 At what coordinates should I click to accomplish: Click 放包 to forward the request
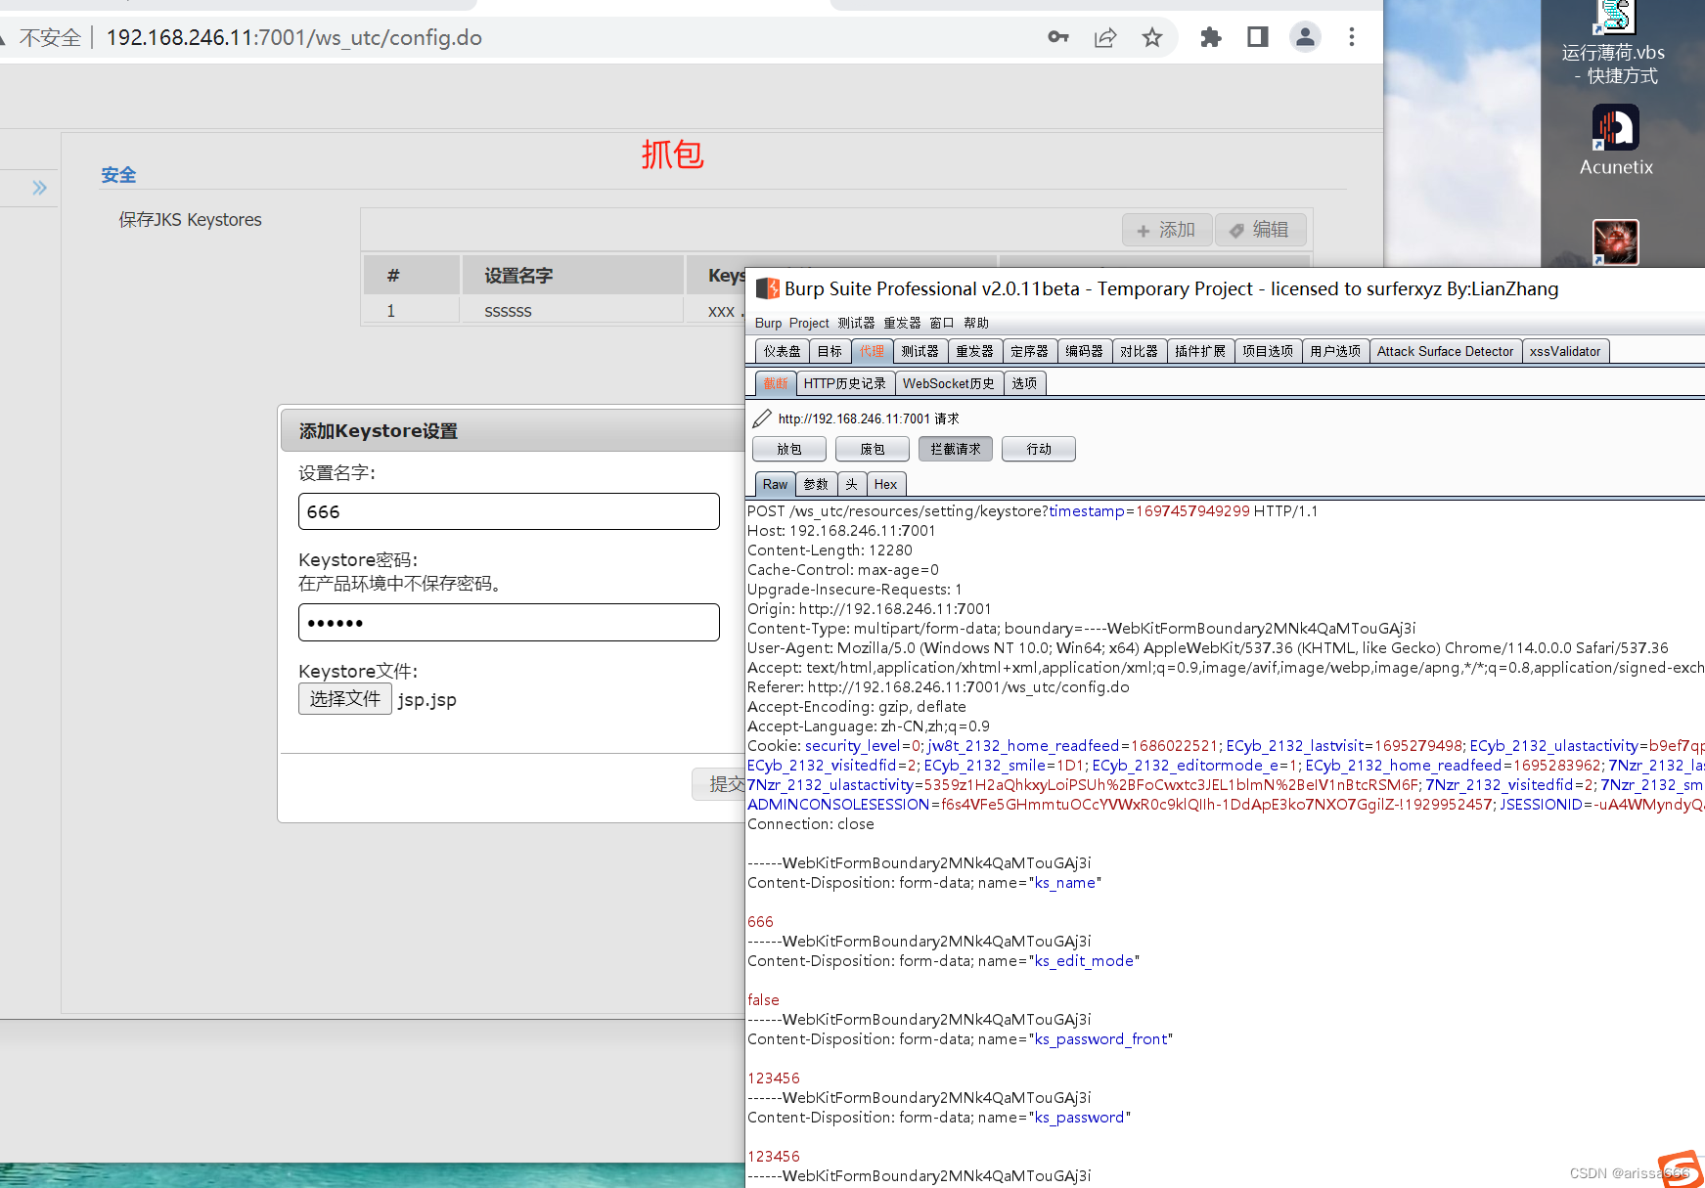(x=789, y=449)
